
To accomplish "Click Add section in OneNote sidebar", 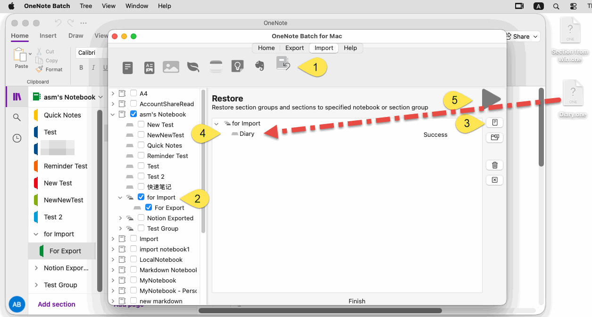I will pyautogui.click(x=56, y=304).
